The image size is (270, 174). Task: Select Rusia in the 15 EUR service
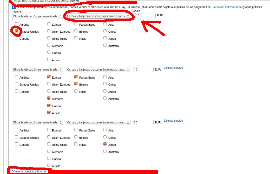pos(76,38)
